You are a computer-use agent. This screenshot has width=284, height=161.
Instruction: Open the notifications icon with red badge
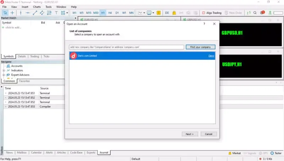point(262,12)
